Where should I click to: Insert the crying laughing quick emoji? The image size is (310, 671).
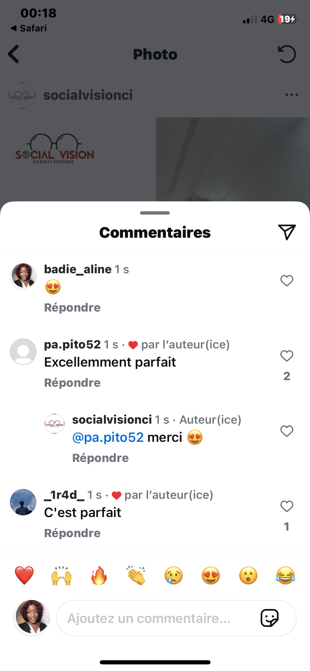coord(285,575)
